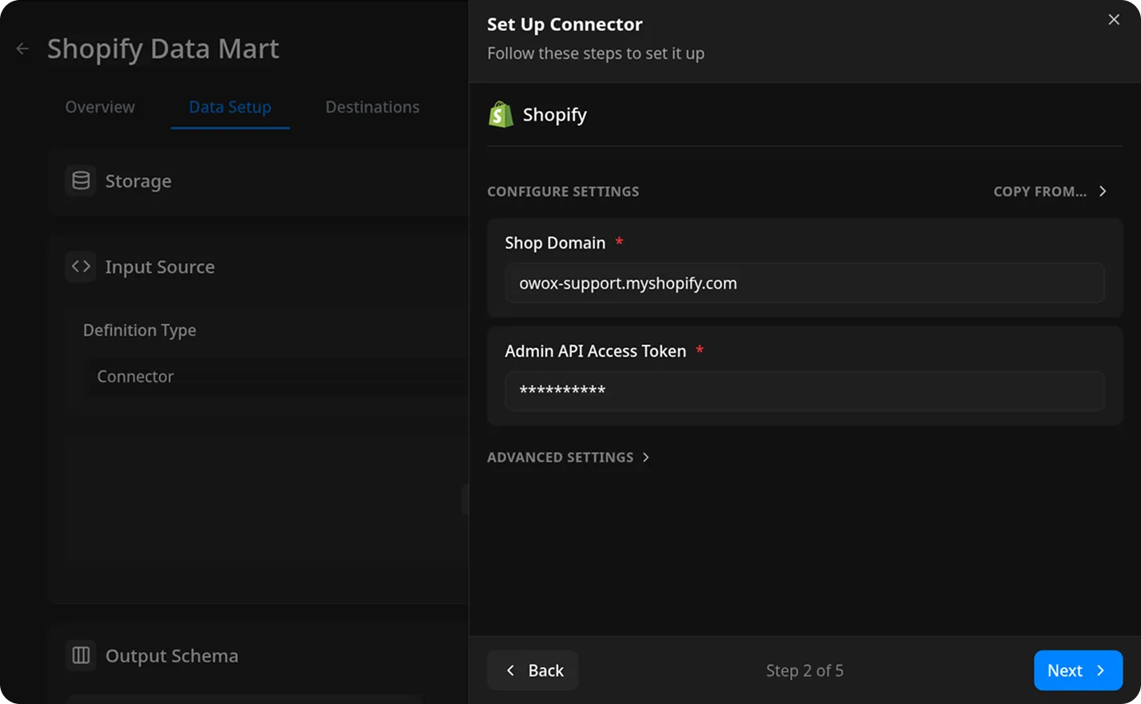Select the Data Setup tab

[x=230, y=106]
